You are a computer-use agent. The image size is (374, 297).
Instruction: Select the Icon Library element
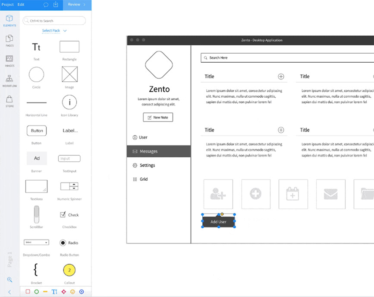(69, 104)
